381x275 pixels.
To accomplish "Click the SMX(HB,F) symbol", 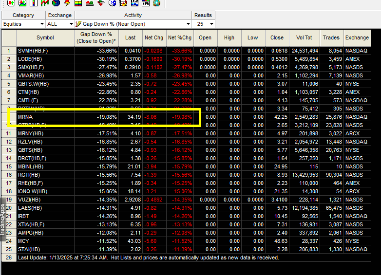I will pos(31,67).
